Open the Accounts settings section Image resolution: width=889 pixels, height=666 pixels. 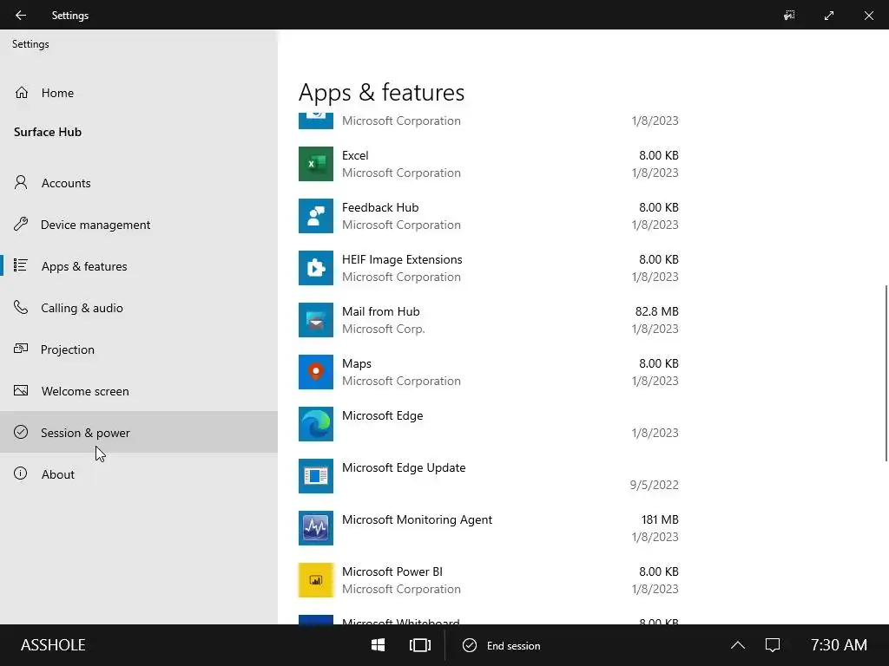tap(139, 183)
